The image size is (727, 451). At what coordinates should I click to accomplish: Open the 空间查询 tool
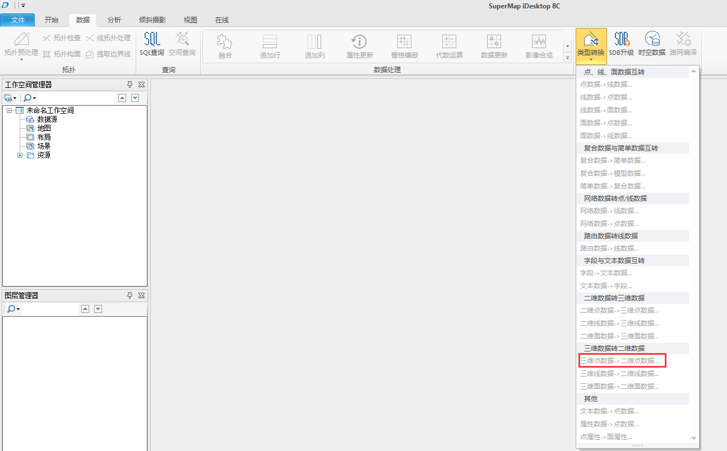(x=182, y=44)
